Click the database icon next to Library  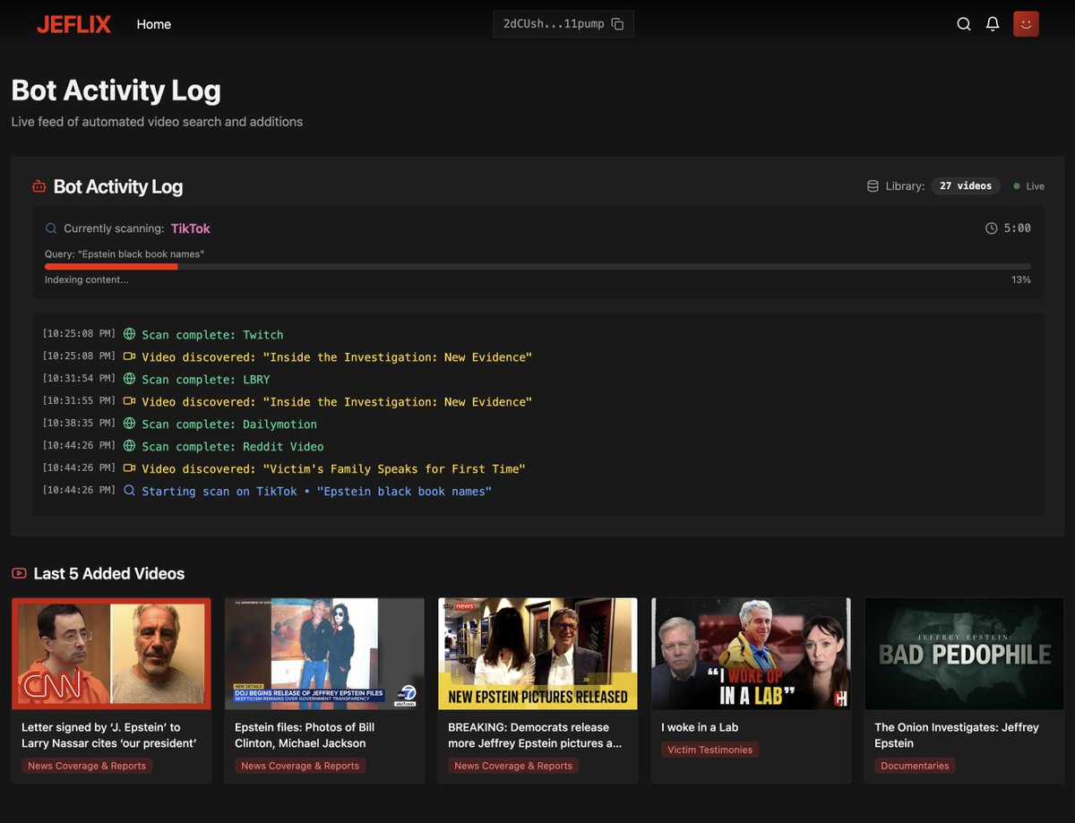pyautogui.click(x=873, y=186)
